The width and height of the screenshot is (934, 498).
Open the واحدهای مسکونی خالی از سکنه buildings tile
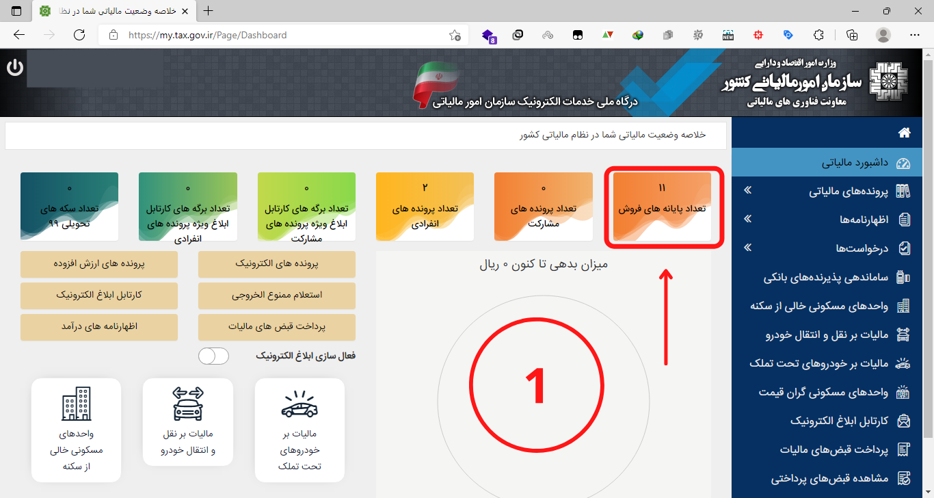76,430
